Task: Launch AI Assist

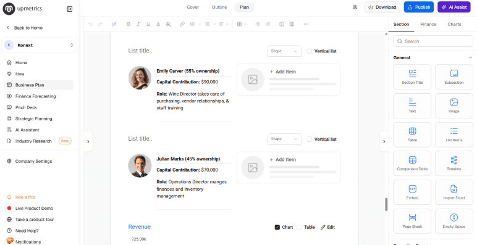Action: click(x=454, y=7)
